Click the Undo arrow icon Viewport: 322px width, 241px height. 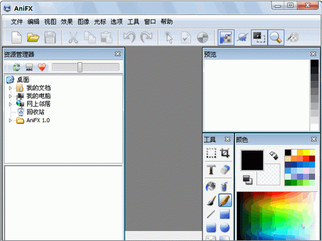[x=130, y=37]
